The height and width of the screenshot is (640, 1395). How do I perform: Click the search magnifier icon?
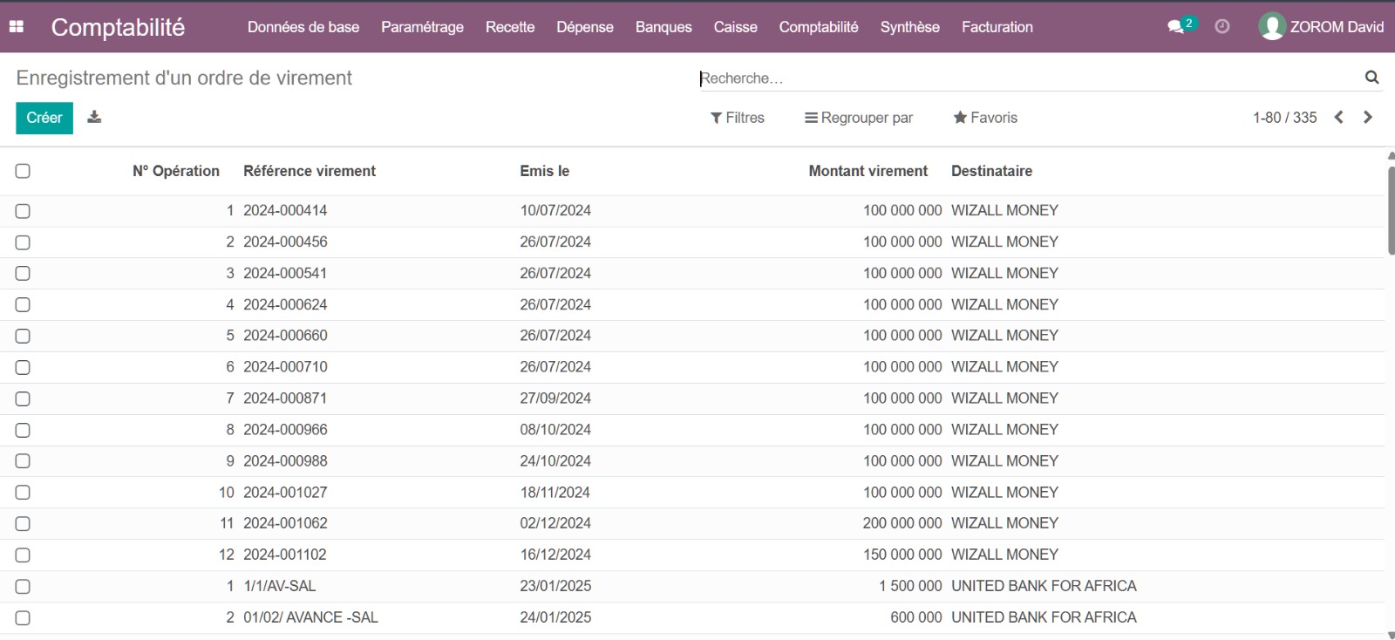point(1371,78)
